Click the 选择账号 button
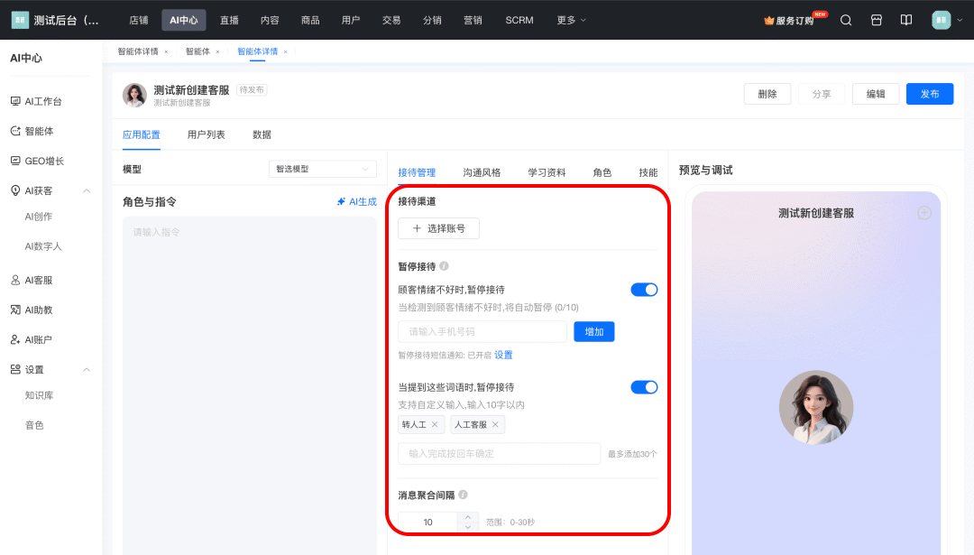 438,228
